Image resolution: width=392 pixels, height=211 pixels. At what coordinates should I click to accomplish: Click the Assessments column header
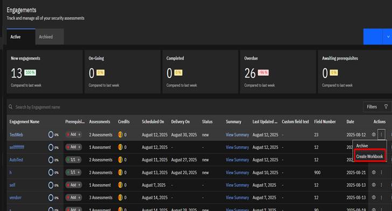pyautogui.click(x=100, y=122)
